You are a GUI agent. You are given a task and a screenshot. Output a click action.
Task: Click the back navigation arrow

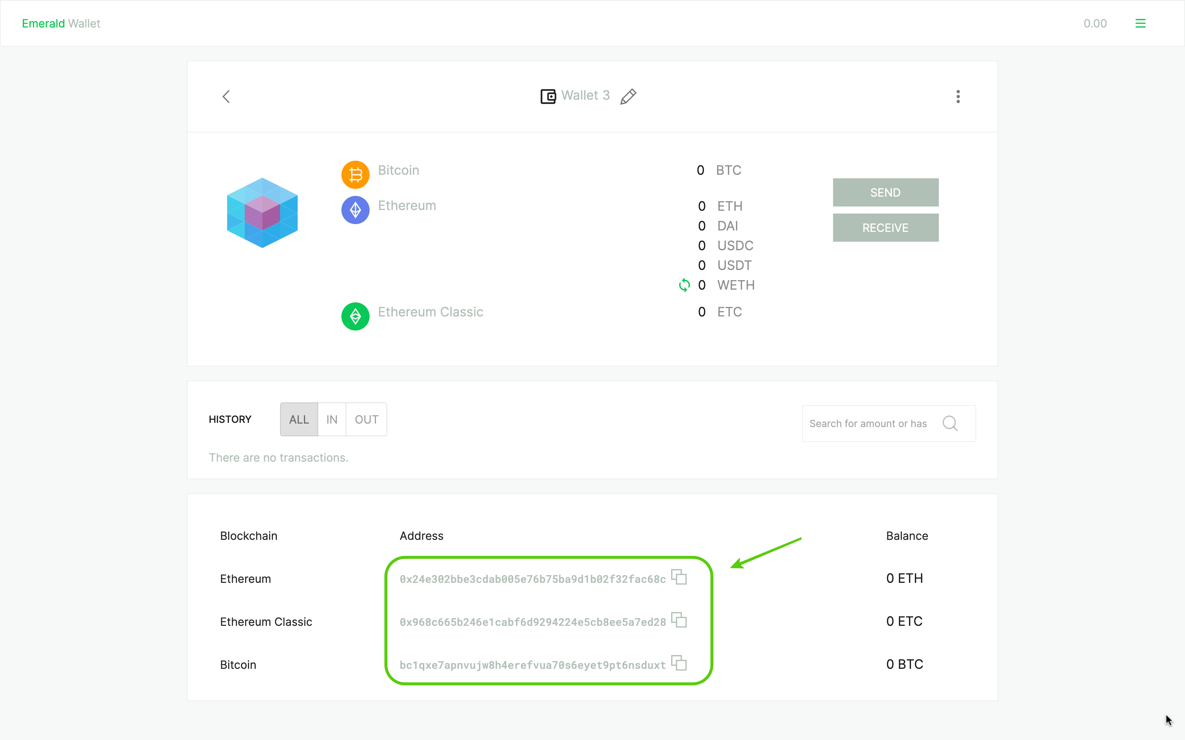(226, 96)
